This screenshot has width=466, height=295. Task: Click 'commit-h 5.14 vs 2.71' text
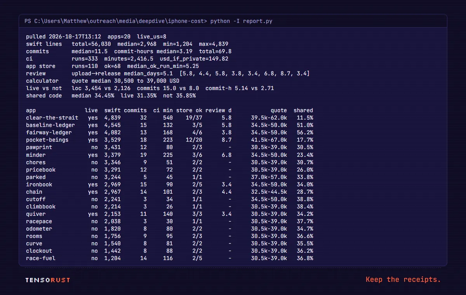click(240, 88)
